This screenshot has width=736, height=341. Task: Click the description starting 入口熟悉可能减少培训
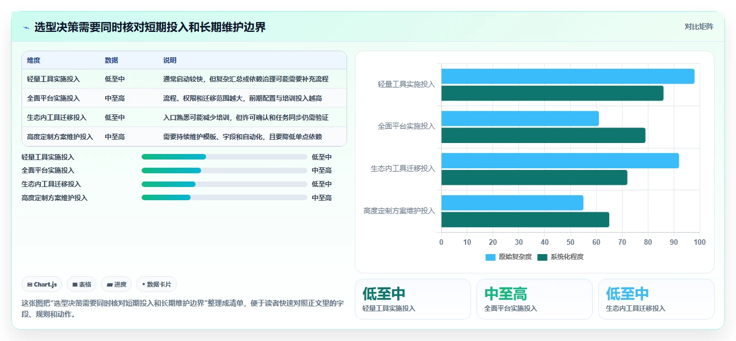coord(246,118)
